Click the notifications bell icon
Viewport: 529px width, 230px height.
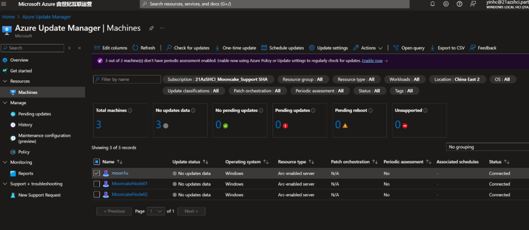click(x=433, y=4)
